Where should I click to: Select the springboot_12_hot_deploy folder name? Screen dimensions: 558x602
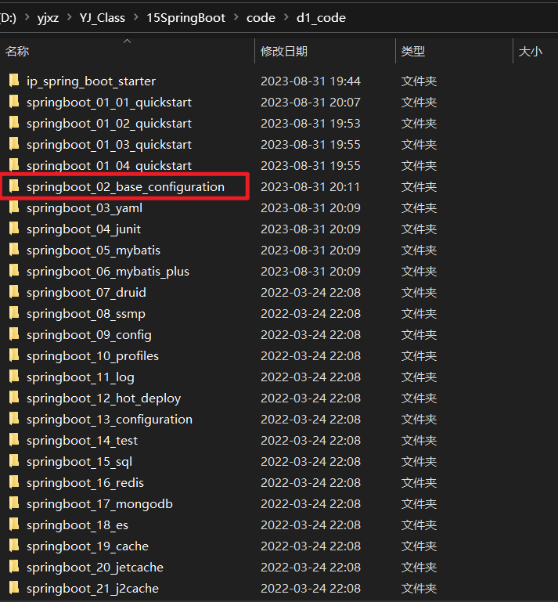[103, 398]
